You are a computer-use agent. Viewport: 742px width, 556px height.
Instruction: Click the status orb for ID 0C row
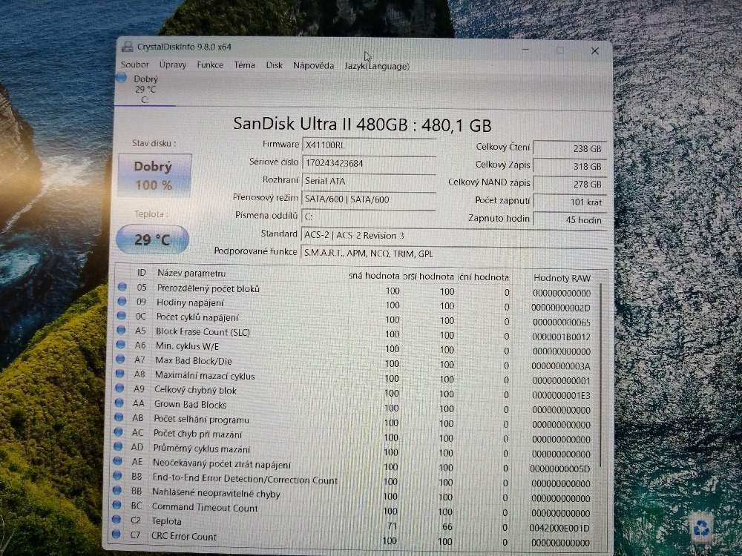[x=122, y=315]
